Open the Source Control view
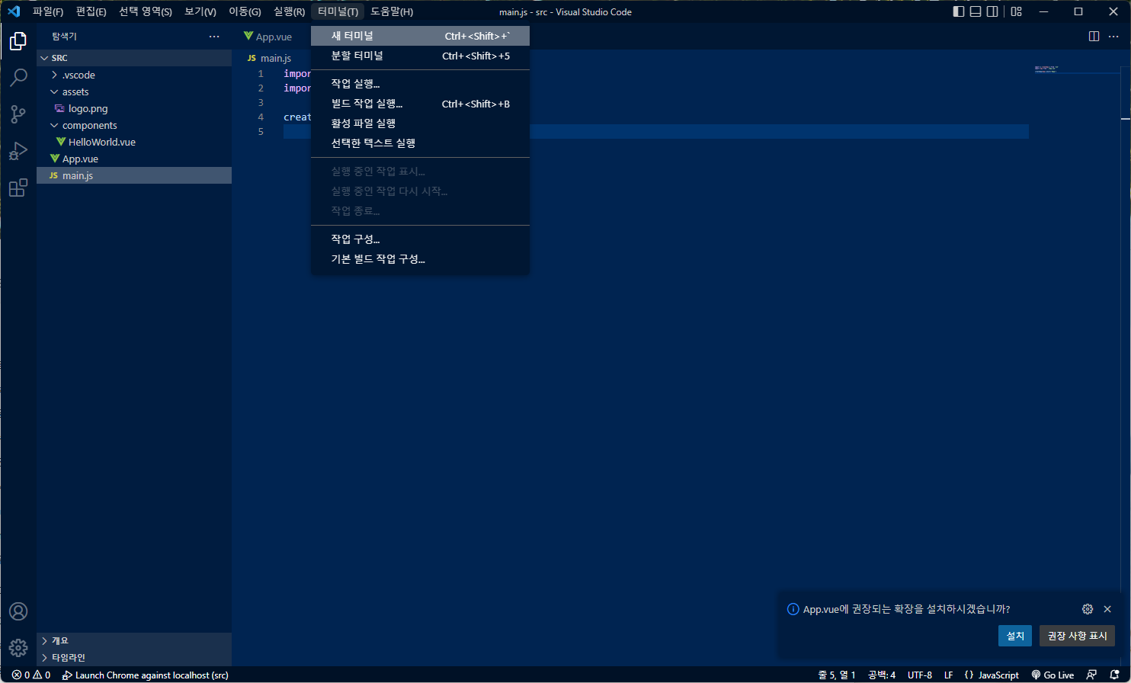The image size is (1131, 683). pyautogui.click(x=18, y=114)
